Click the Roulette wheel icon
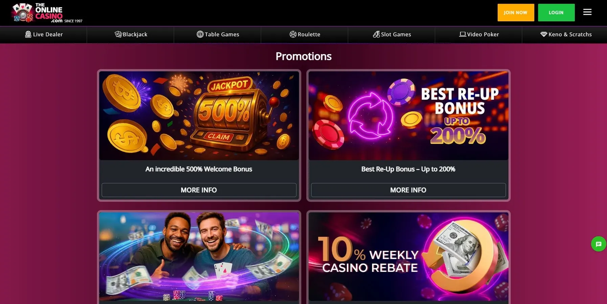The image size is (607, 304). 293,34
